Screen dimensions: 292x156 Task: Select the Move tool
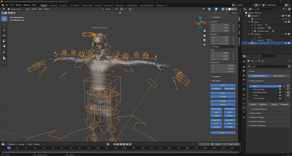(x=4, y=30)
